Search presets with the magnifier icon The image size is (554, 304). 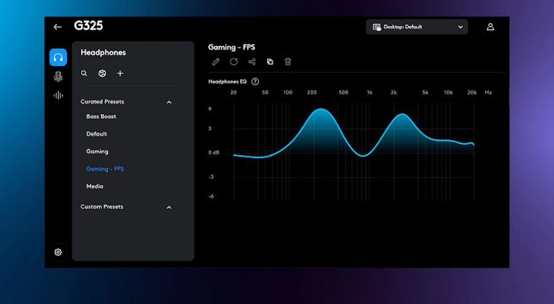point(84,73)
